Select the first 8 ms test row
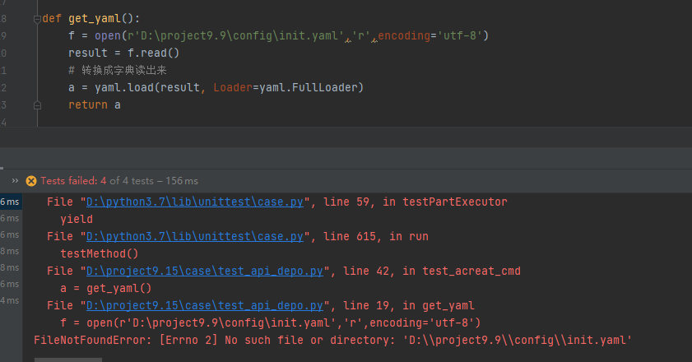 [10, 251]
